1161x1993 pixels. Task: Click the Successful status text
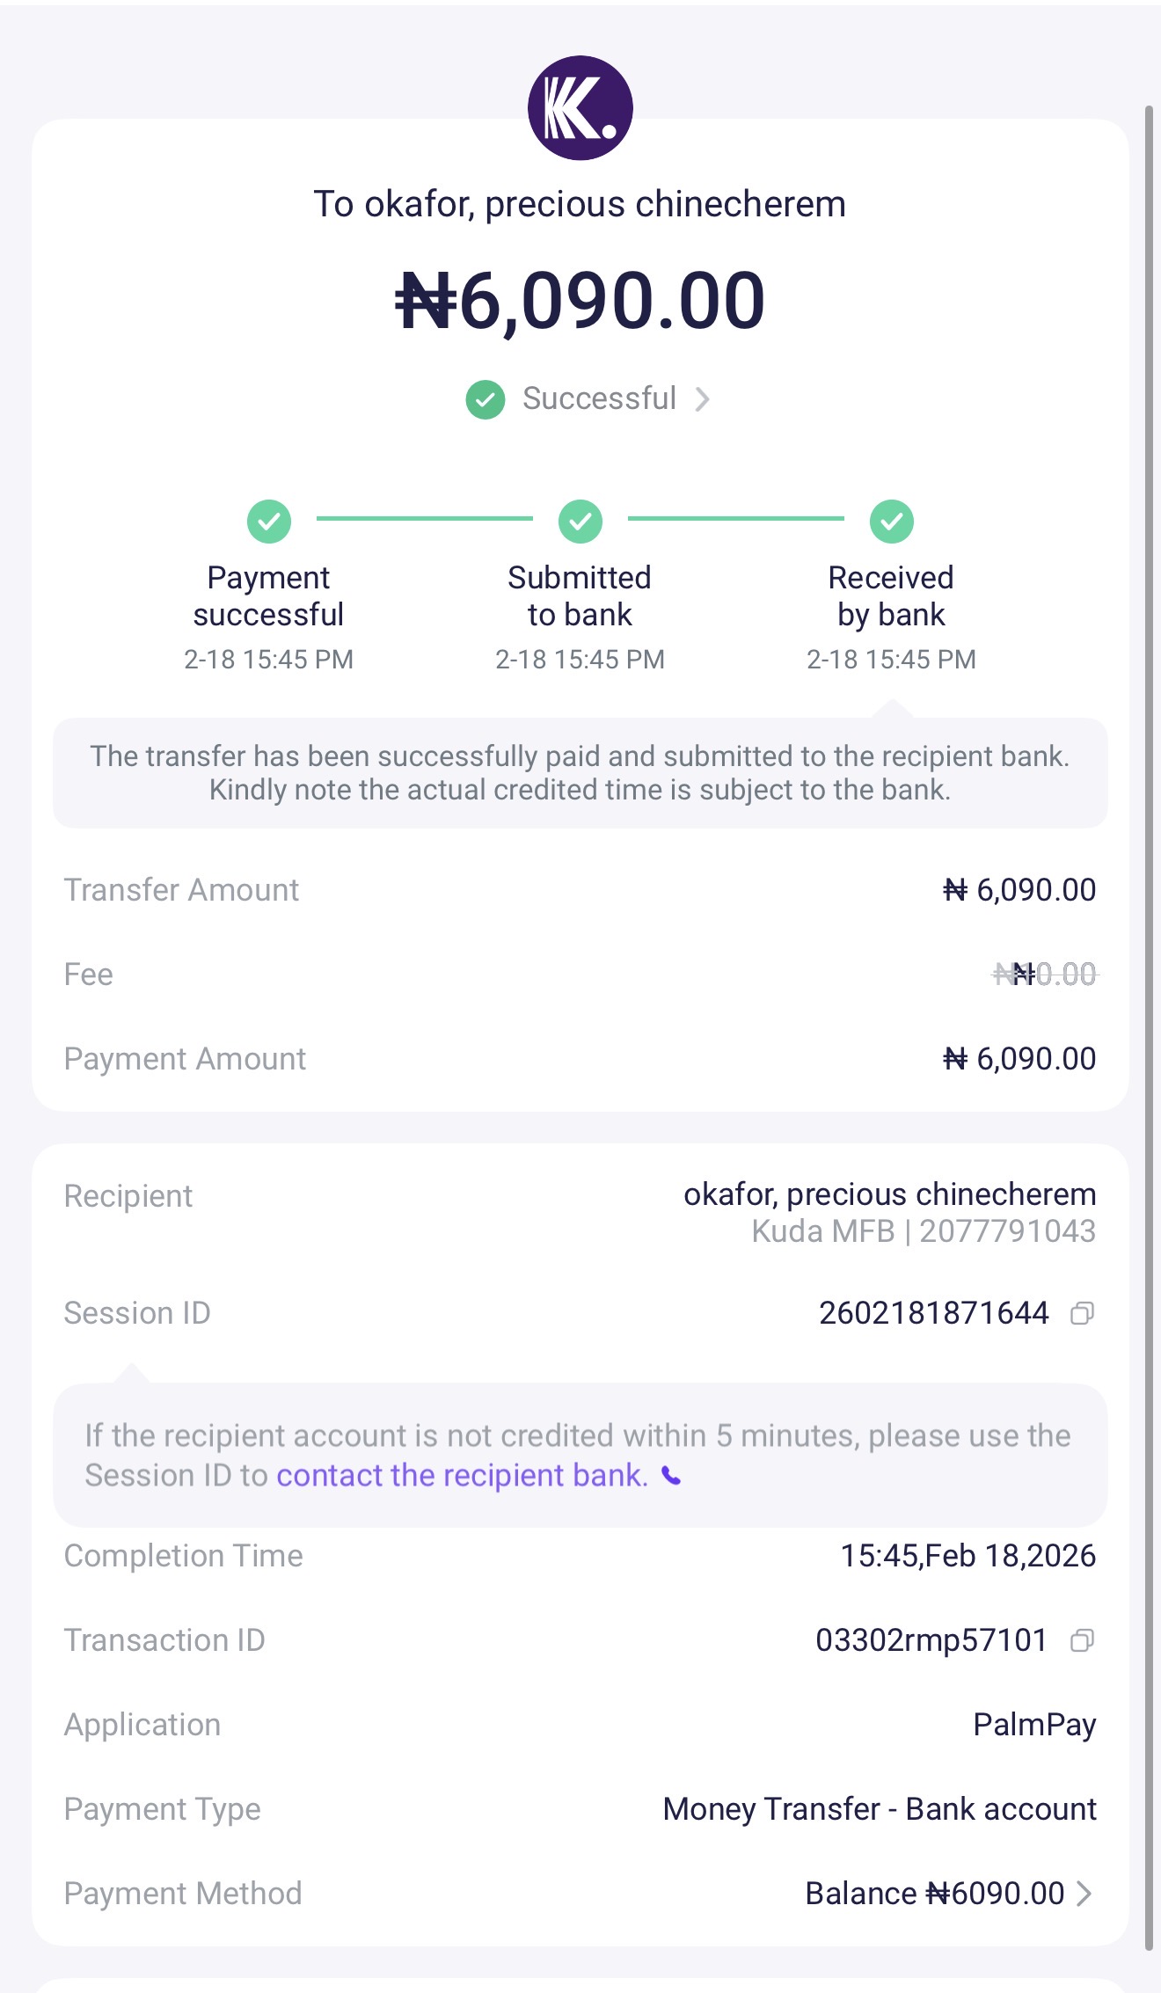click(599, 398)
